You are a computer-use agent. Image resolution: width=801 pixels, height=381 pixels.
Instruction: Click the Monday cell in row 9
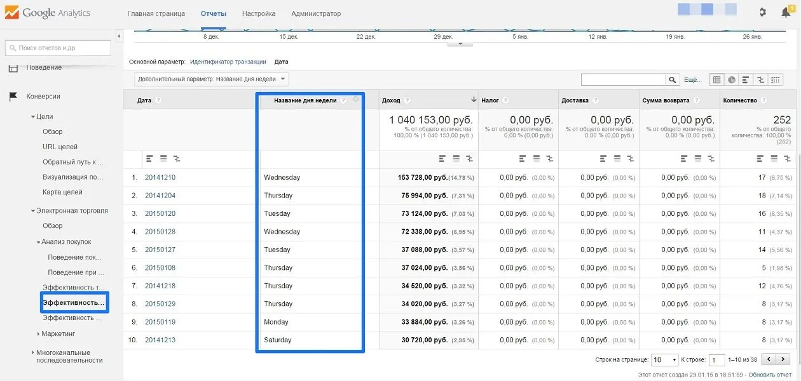point(277,322)
